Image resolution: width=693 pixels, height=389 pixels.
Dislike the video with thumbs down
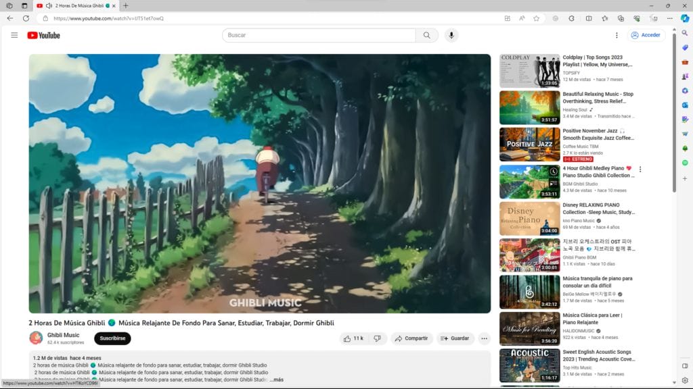point(378,338)
